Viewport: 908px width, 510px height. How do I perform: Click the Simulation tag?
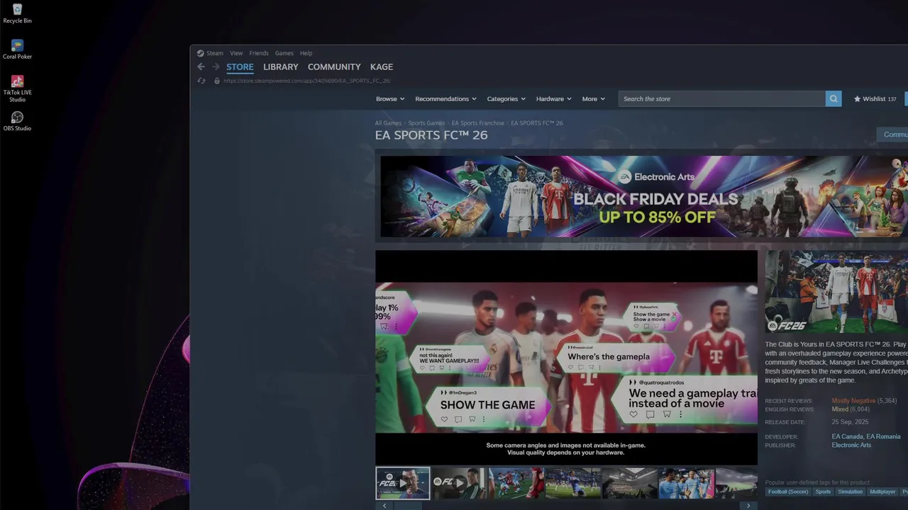[850, 492]
